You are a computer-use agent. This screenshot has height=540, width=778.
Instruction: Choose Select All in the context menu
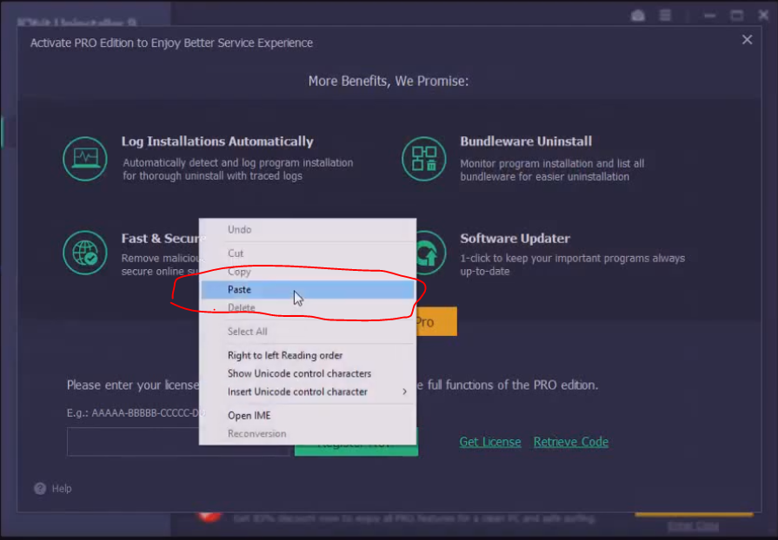pos(308,332)
